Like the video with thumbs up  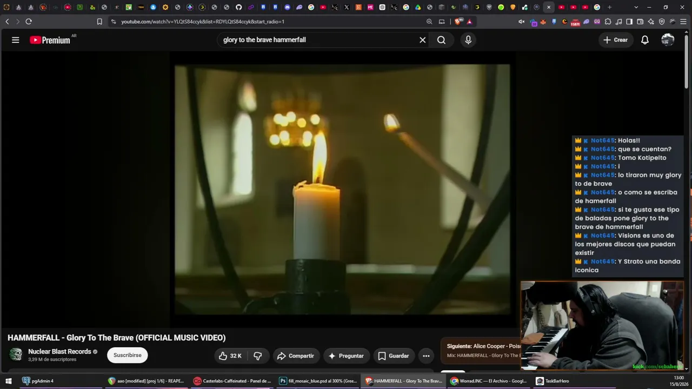230,356
